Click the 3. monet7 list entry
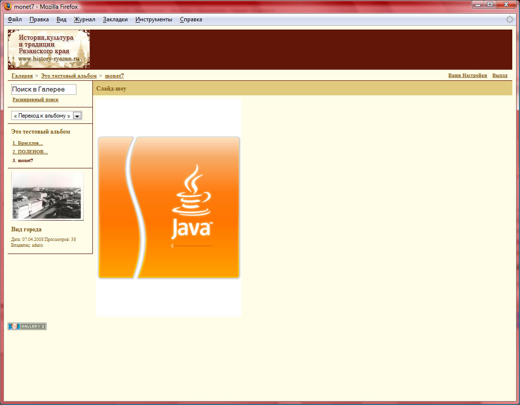 [x=23, y=160]
